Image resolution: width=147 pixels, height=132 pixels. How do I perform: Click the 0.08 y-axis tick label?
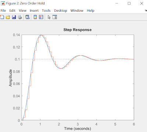coord(17,71)
